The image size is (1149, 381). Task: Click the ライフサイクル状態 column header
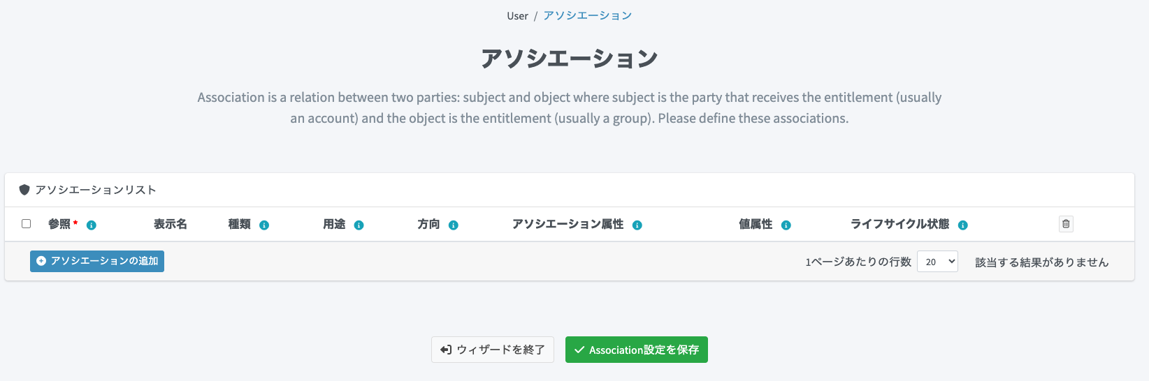click(899, 224)
